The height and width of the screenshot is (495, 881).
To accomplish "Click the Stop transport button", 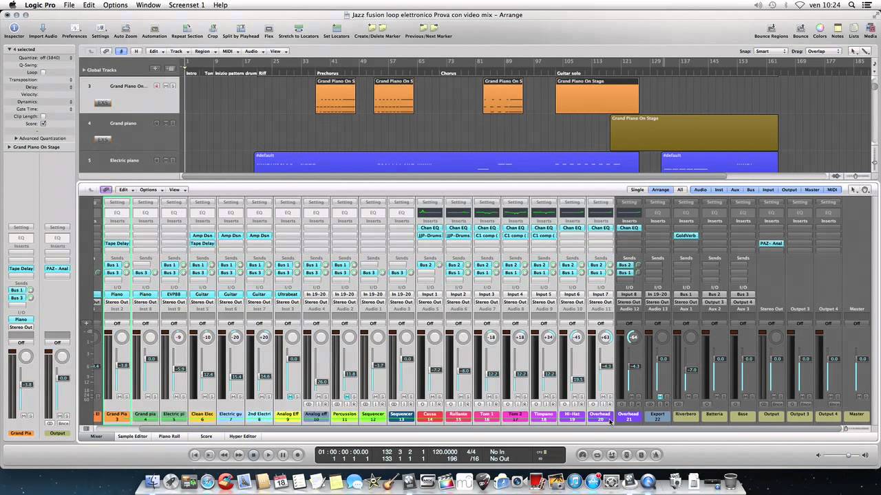I will [x=253, y=454].
